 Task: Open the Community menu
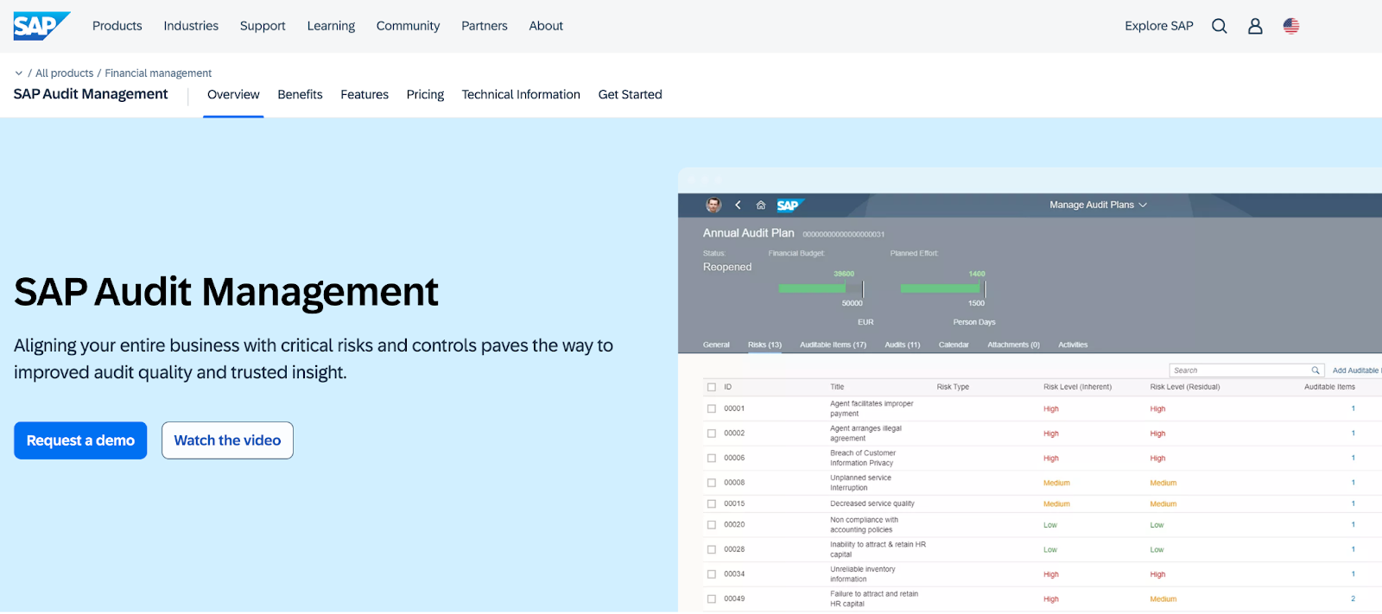(x=408, y=26)
